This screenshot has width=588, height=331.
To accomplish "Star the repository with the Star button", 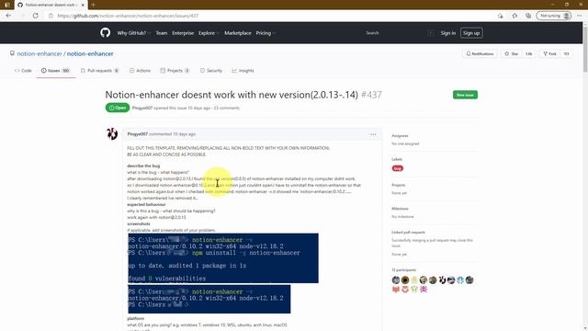I will [x=512, y=53].
